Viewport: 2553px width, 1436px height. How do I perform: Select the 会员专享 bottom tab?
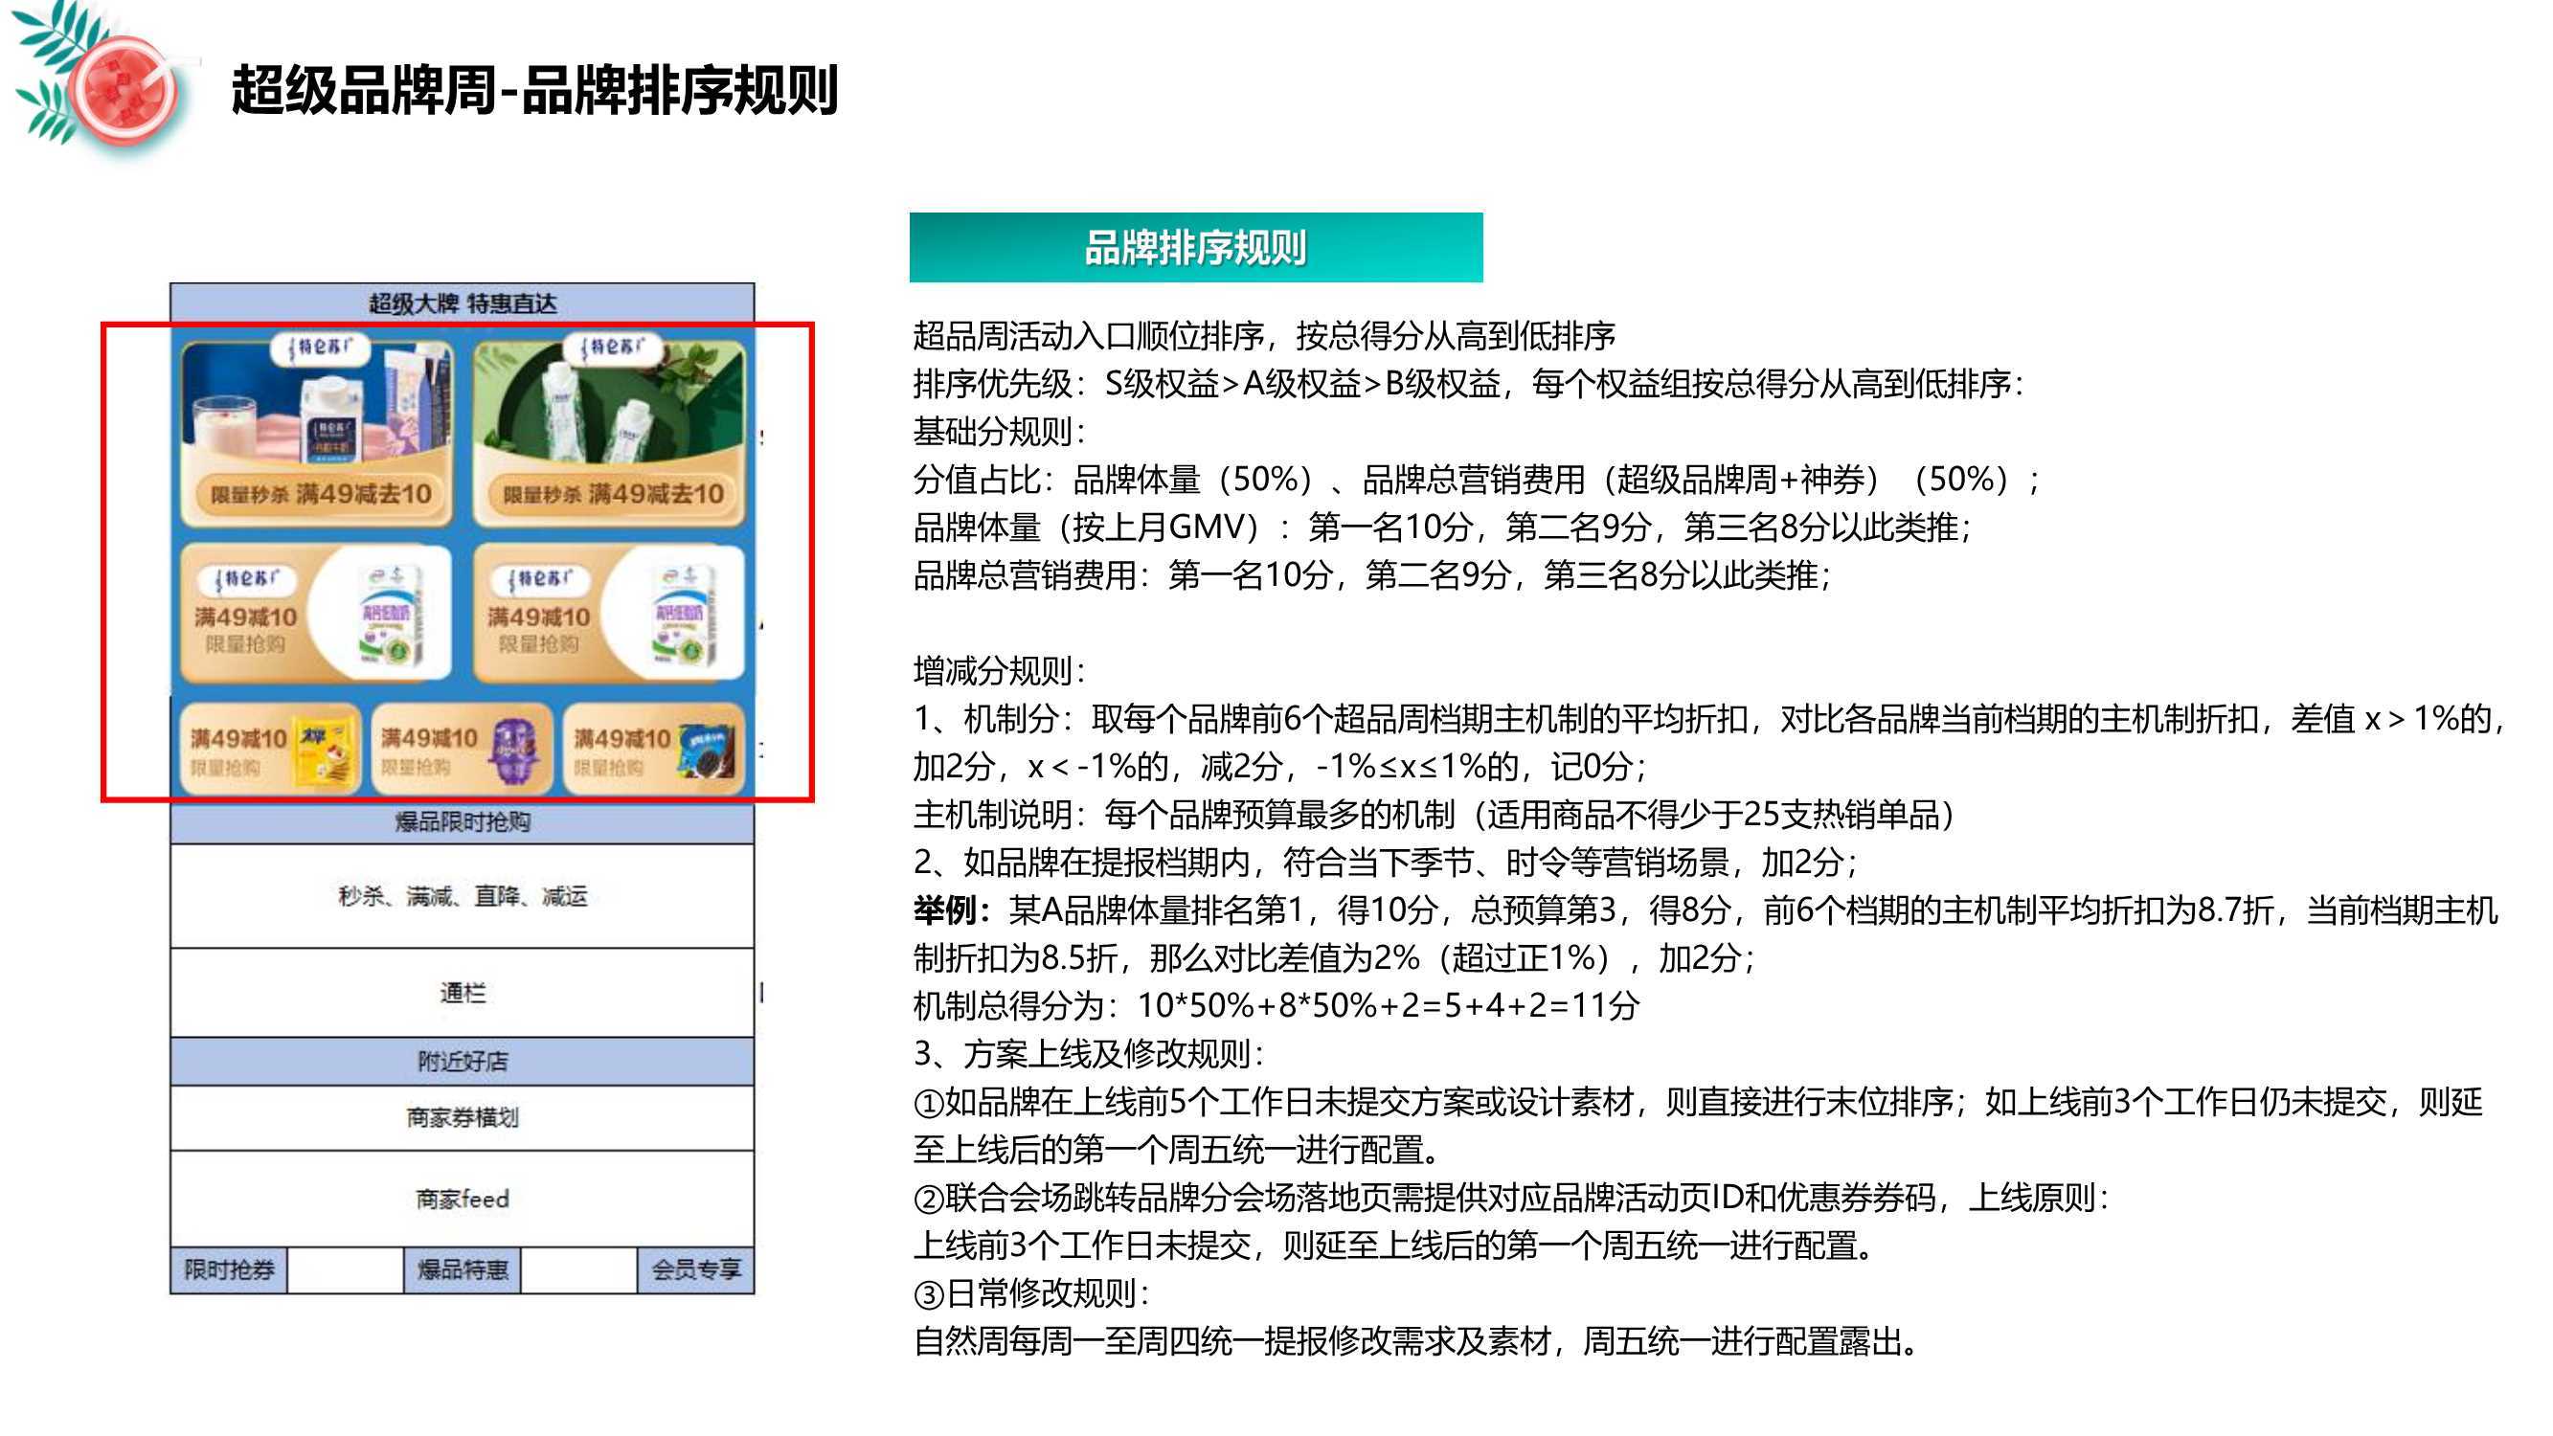click(x=696, y=1269)
